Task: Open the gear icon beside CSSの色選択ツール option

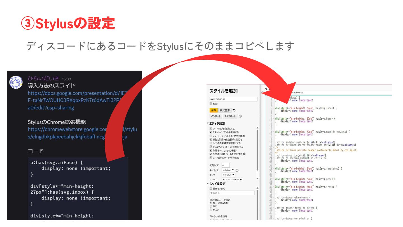Action: click(244, 154)
